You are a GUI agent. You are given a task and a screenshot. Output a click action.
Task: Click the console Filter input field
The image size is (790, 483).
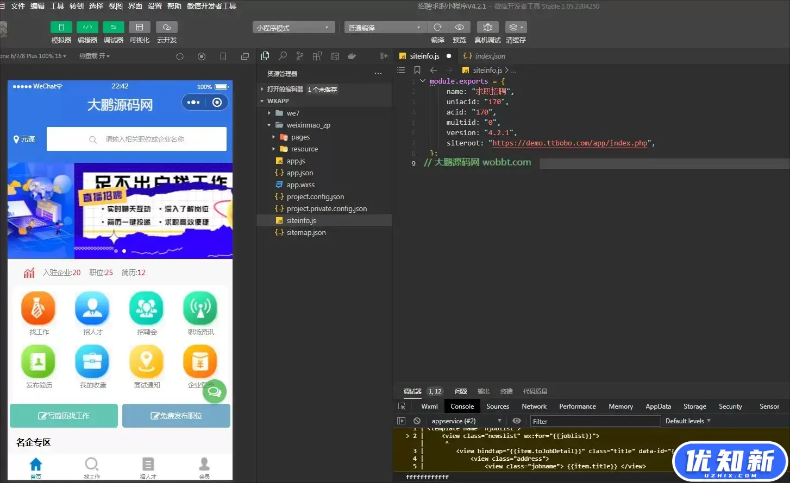(x=595, y=421)
